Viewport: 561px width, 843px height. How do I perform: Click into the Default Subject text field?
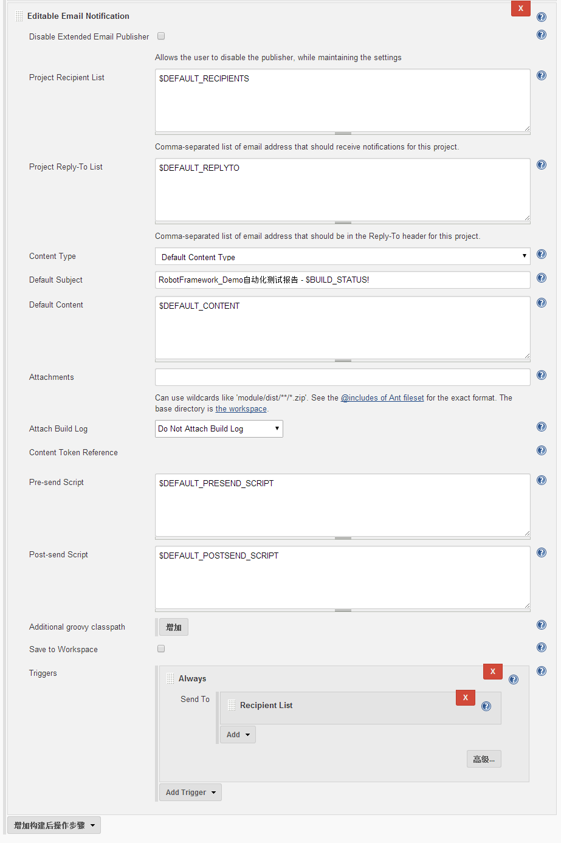pos(342,280)
